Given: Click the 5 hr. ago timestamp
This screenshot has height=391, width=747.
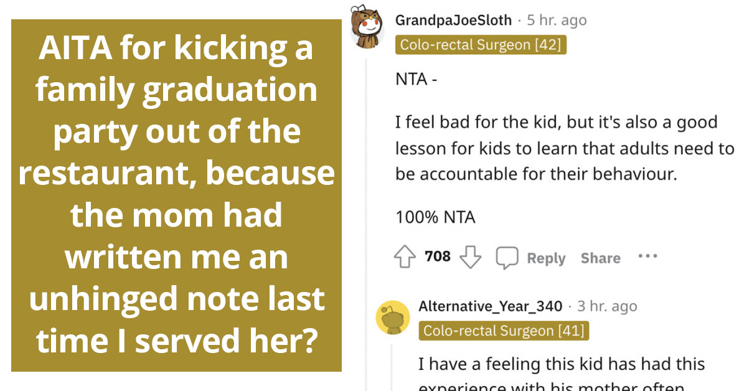Looking at the screenshot, I should click(x=558, y=19).
